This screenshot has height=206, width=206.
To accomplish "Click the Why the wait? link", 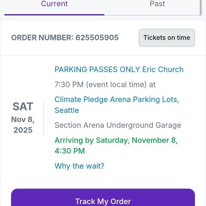I will tap(79, 166).
